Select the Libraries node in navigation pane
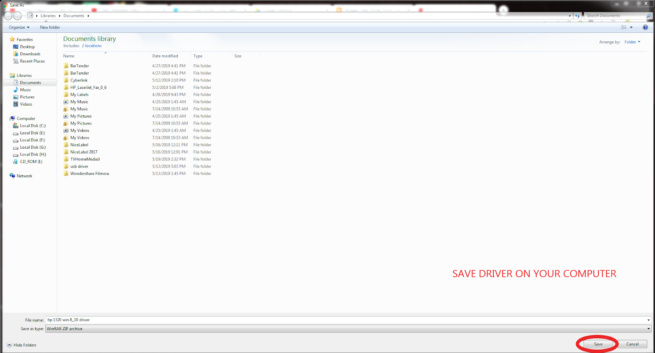This screenshot has height=353, width=655. pos(24,75)
